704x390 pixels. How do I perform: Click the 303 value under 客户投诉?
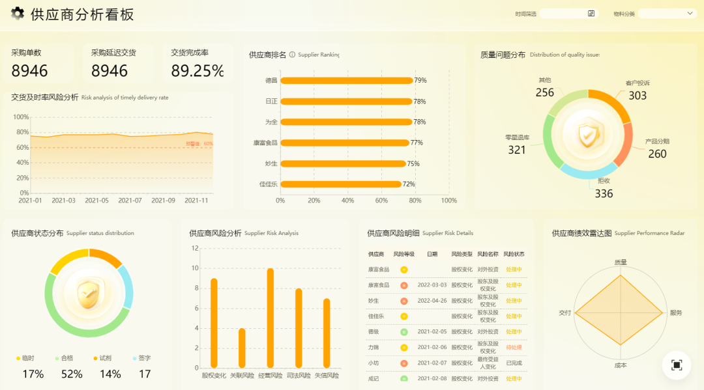pos(638,96)
